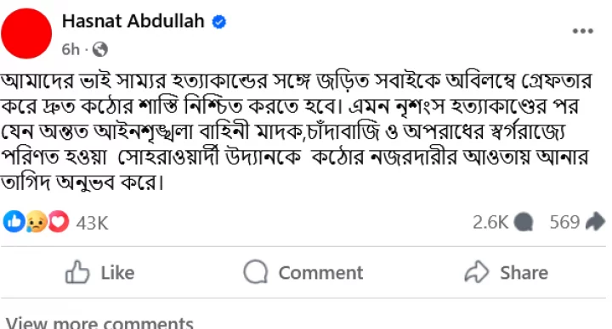This screenshot has height=329, width=612.
Task: View the 43K reactions list
Action: [x=92, y=223]
